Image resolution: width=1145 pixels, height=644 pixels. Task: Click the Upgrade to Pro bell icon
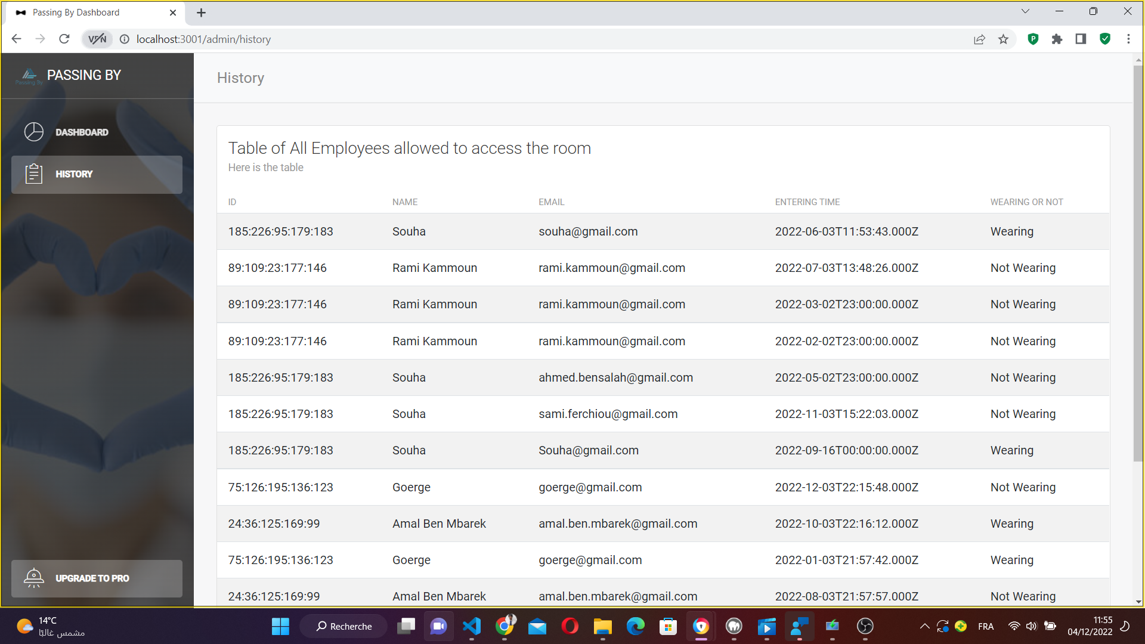tap(34, 578)
